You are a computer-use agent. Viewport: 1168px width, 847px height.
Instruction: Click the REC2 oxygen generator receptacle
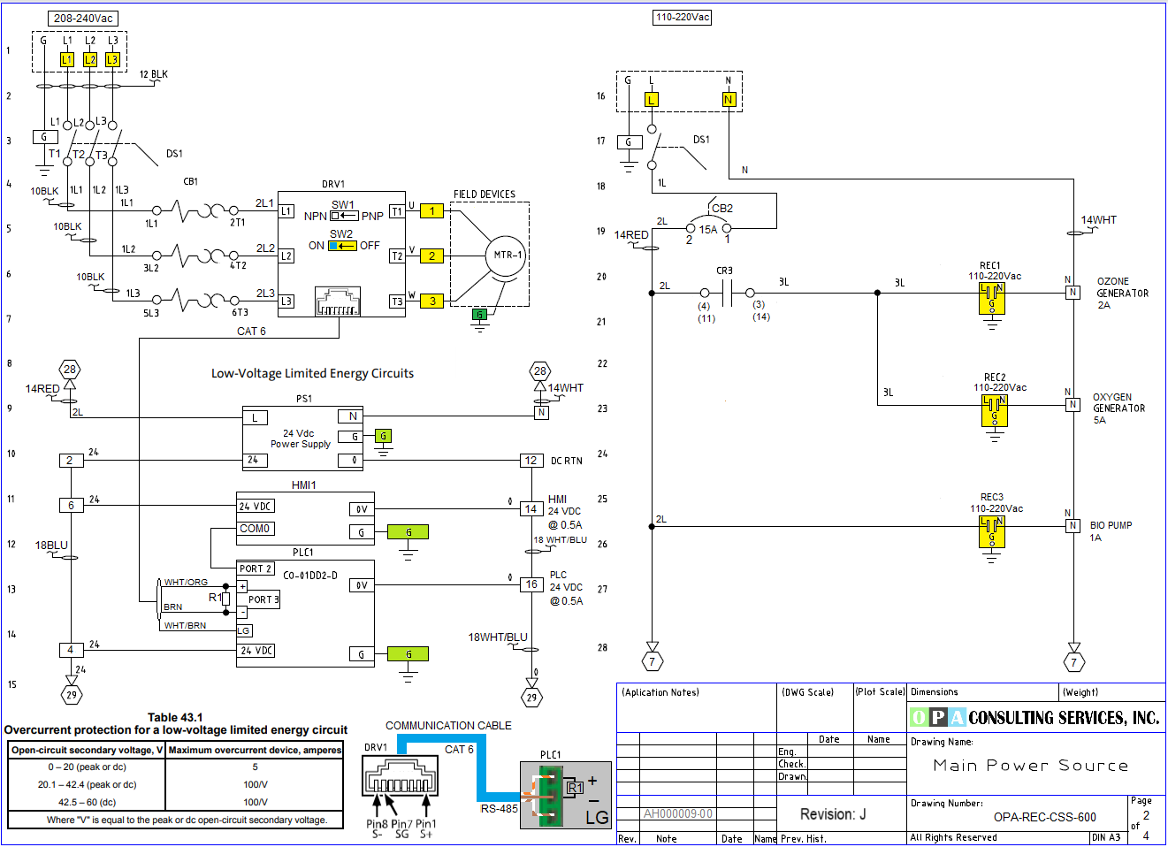(x=994, y=411)
